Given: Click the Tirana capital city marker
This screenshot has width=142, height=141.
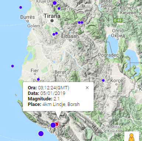Looking at the screenshot, I should coord(52,21).
